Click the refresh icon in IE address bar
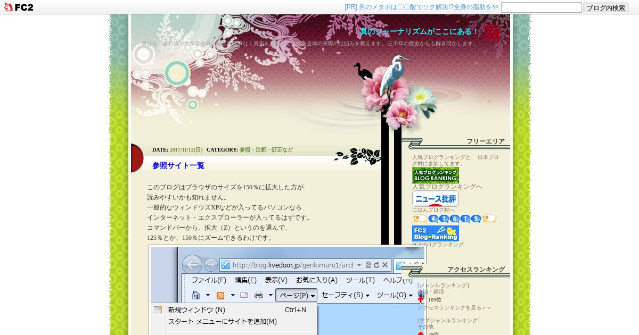This screenshot has height=335, width=639. tap(376, 265)
